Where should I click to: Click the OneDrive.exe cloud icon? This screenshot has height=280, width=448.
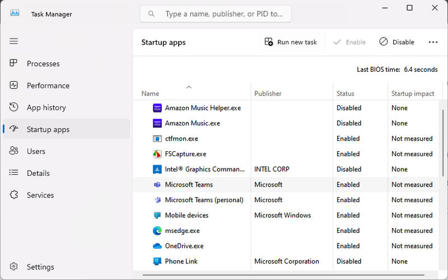[x=157, y=246]
